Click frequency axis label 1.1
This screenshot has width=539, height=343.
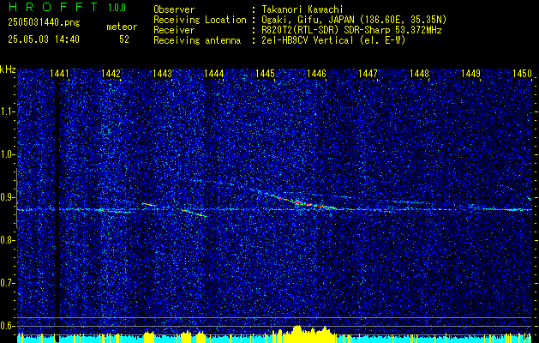pyautogui.click(x=7, y=111)
